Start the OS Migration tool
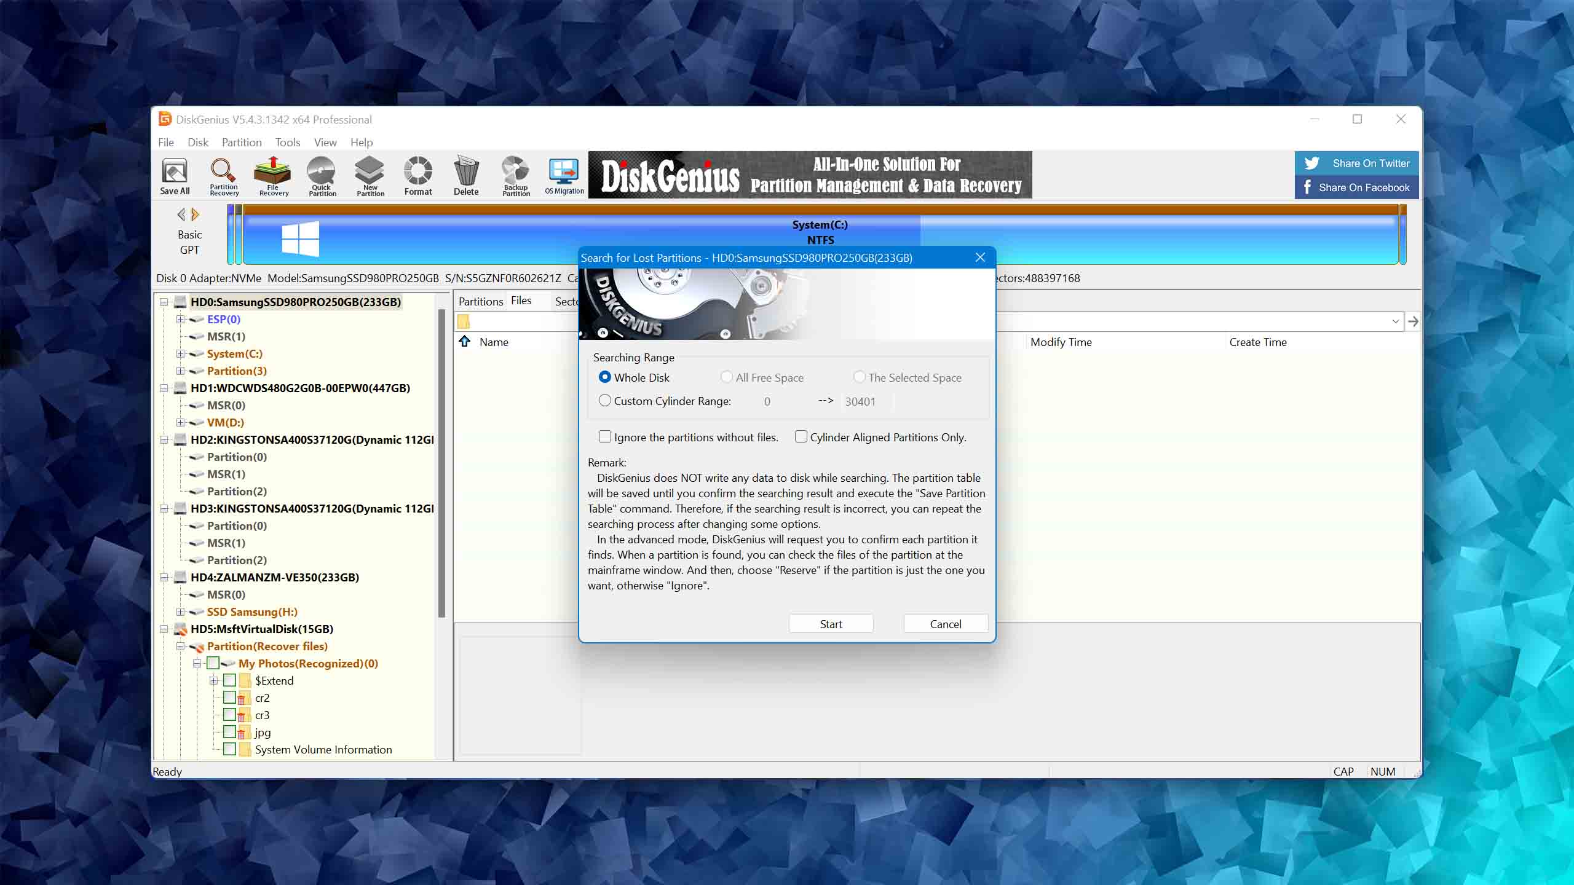The height and width of the screenshot is (885, 1574). [x=564, y=176]
